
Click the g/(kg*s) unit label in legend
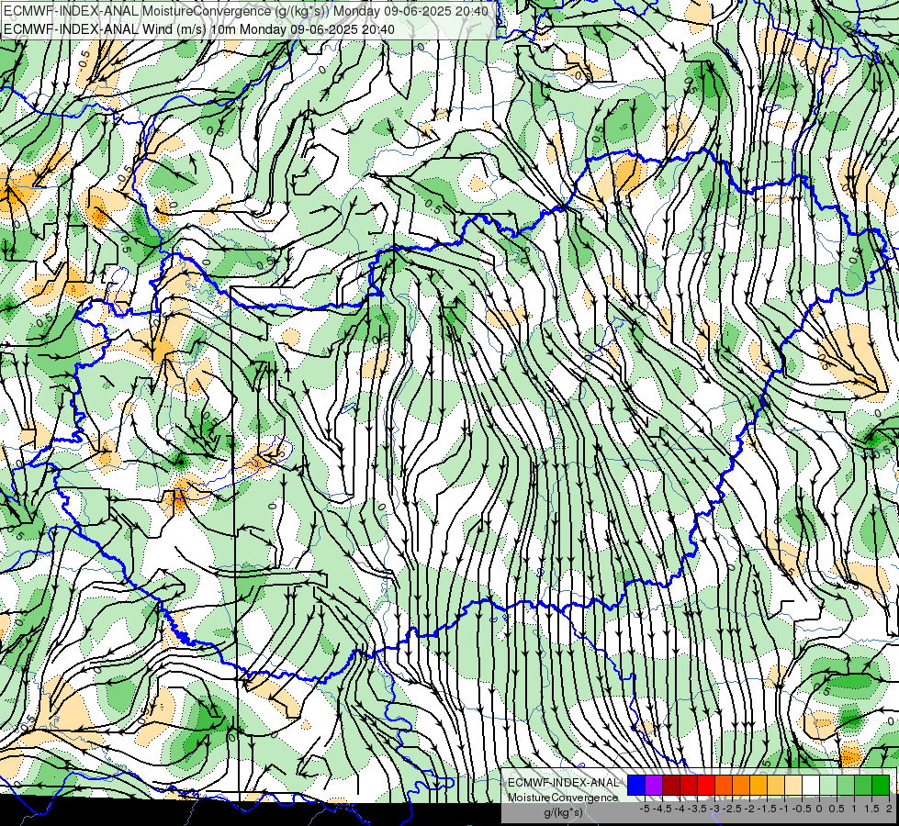pos(563,813)
